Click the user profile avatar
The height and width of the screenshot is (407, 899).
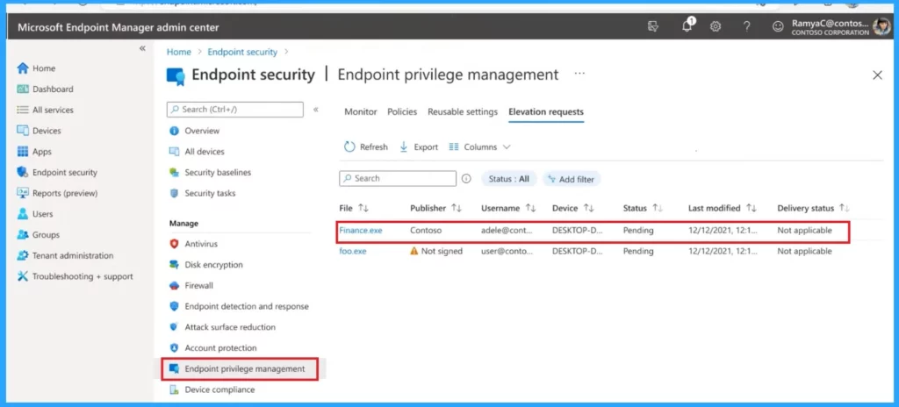(881, 26)
